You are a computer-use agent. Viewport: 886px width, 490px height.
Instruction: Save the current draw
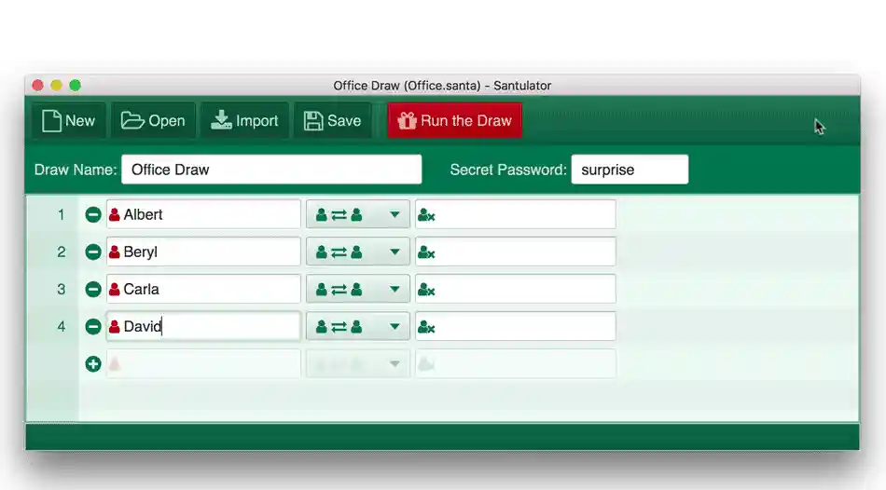click(333, 120)
